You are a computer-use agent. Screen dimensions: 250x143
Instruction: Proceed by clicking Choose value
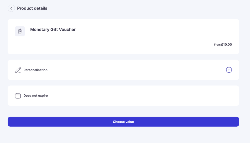123,122
